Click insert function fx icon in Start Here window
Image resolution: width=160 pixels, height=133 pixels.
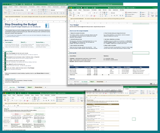click(x=17, y=19)
